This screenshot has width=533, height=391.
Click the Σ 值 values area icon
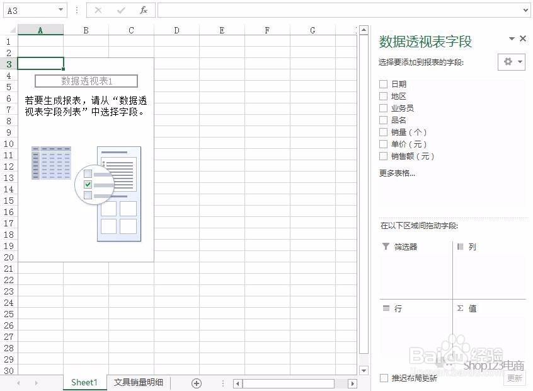(461, 308)
